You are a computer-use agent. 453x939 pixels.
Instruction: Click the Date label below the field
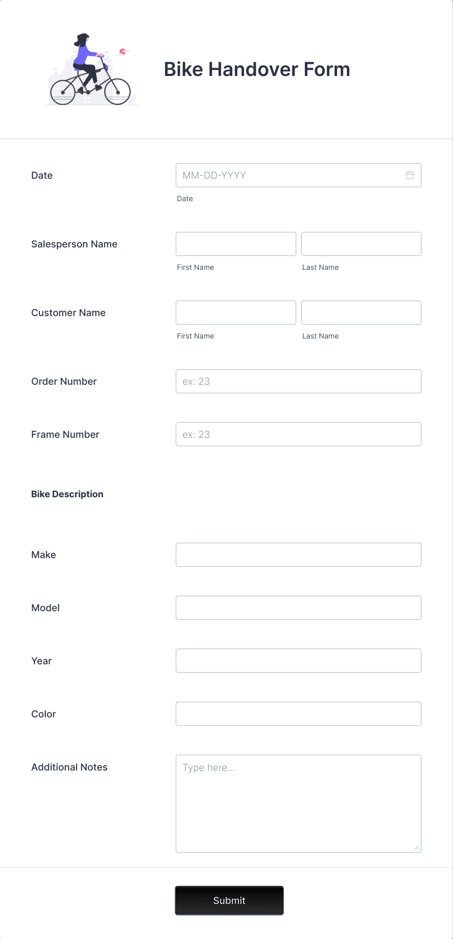[x=185, y=198]
